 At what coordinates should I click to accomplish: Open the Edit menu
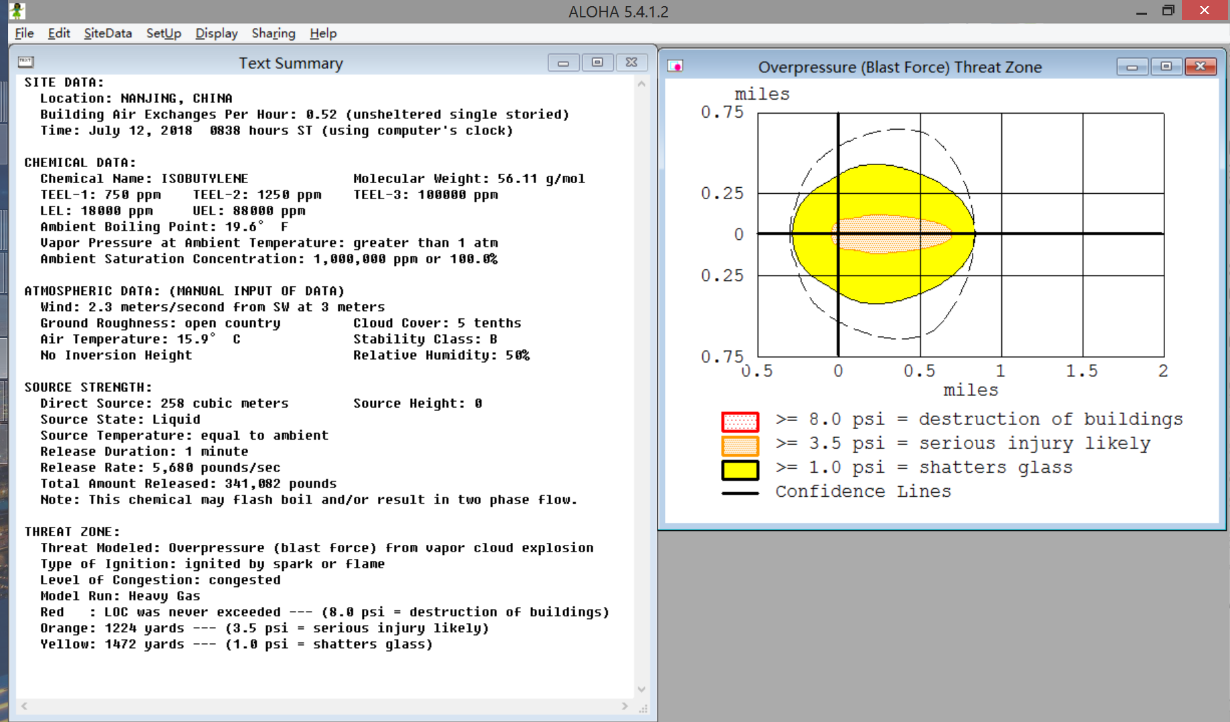[59, 33]
